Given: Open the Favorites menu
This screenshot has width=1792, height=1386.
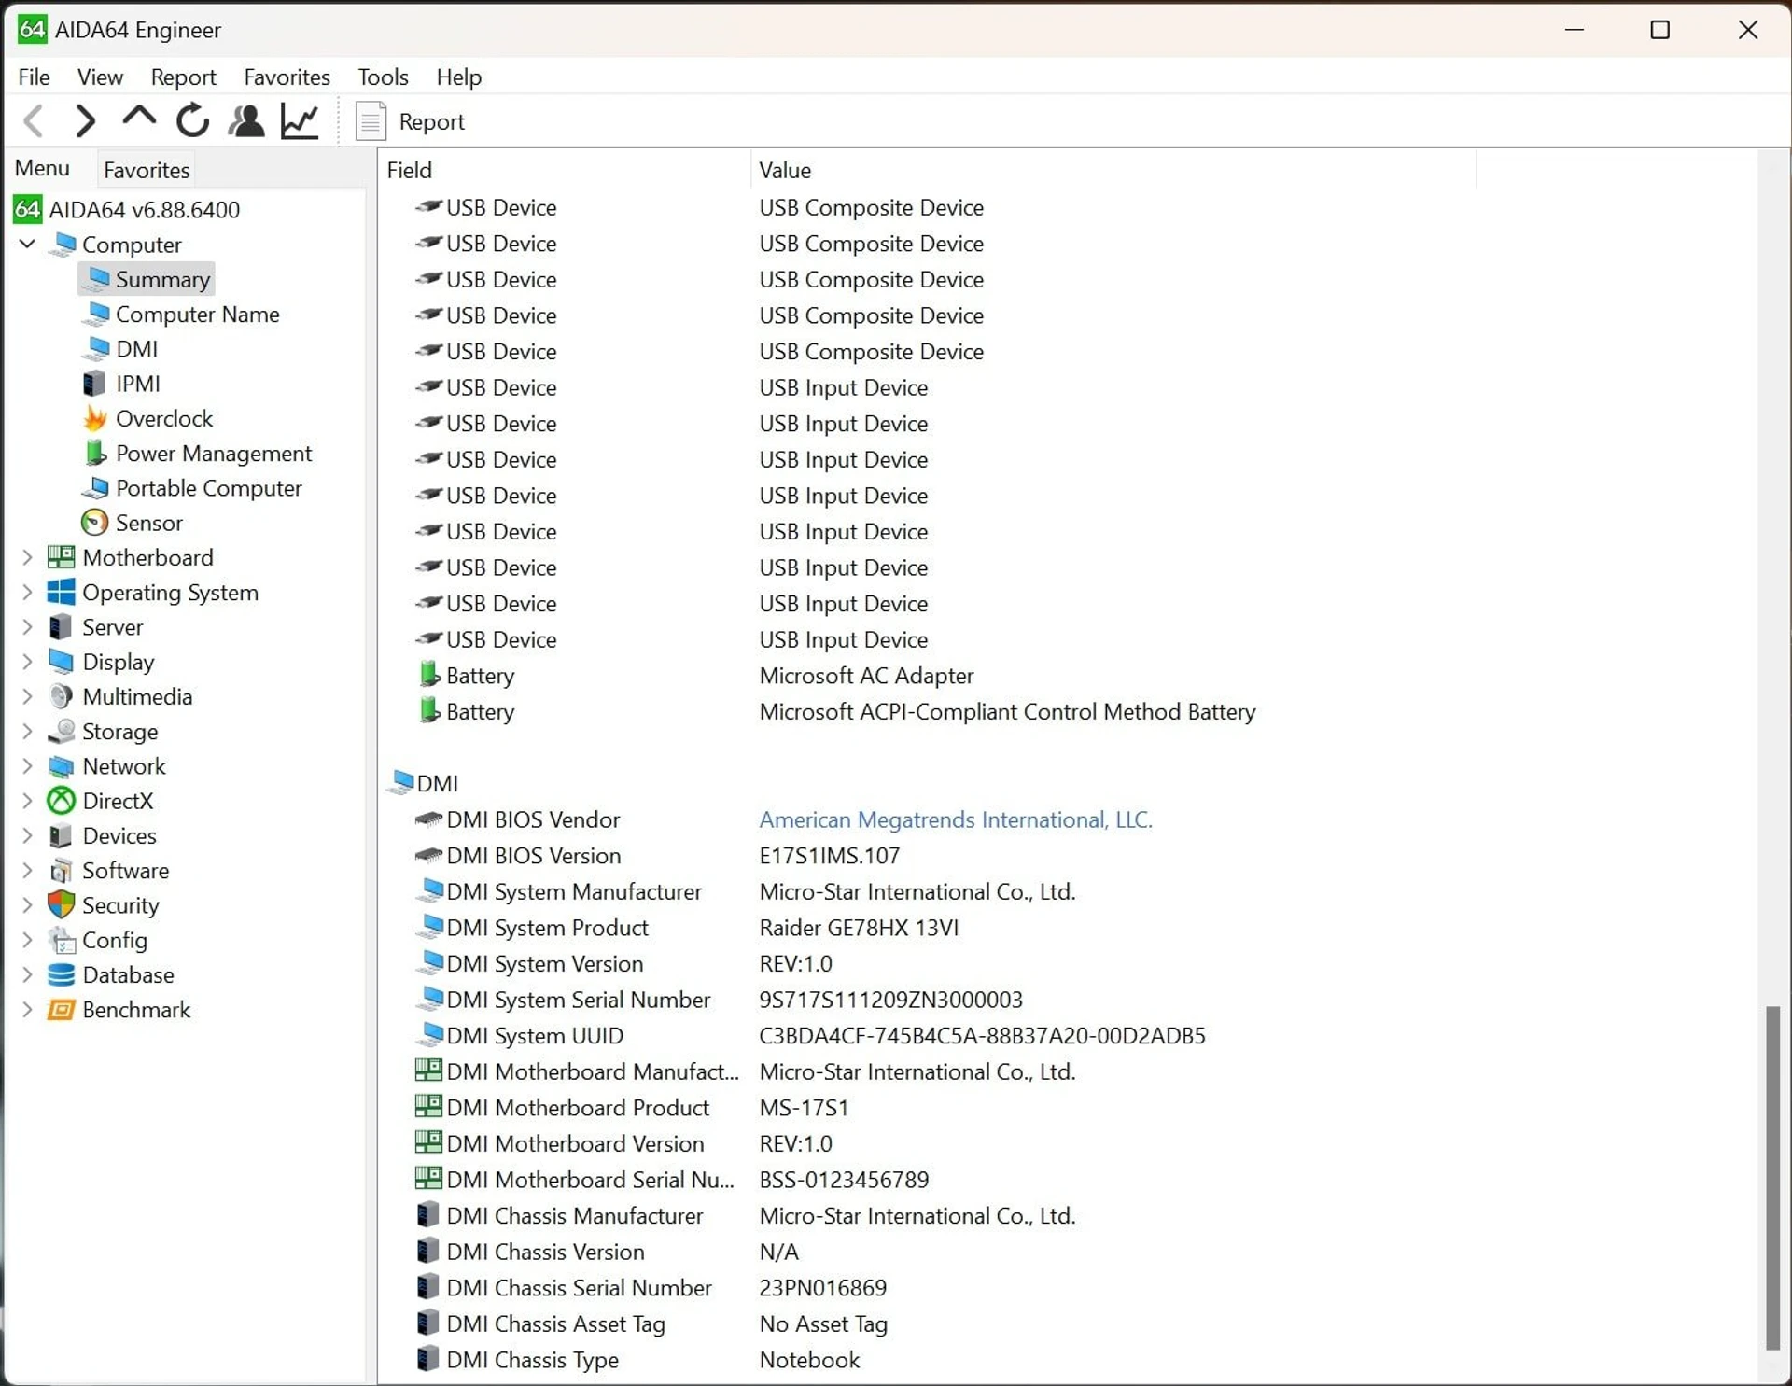Looking at the screenshot, I should [x=287, y=77].
